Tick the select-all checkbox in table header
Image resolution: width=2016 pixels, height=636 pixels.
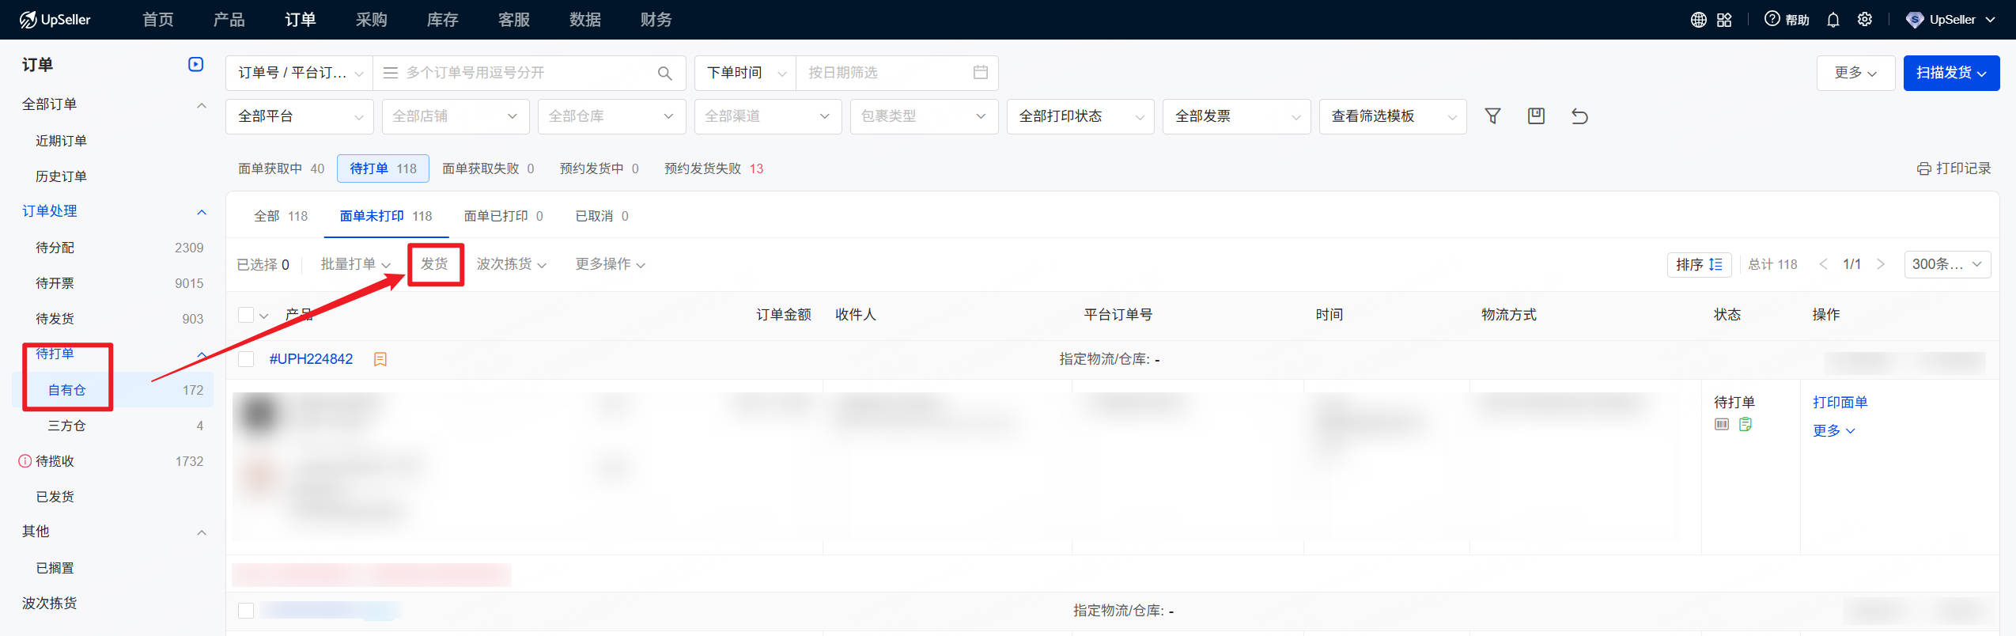(246, 315)
